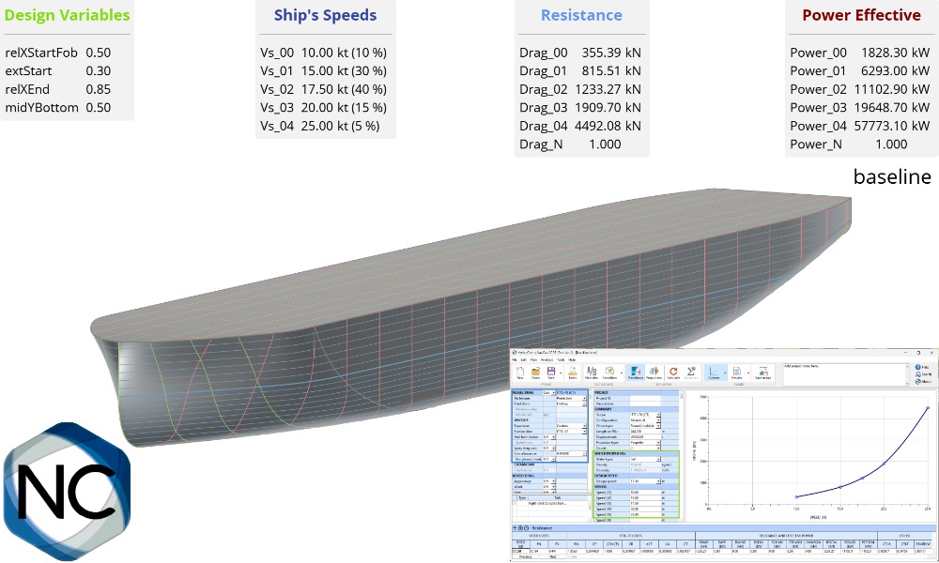Select the Column display icon
Viewport: 939px width, 563px height.
pos(713,373)
